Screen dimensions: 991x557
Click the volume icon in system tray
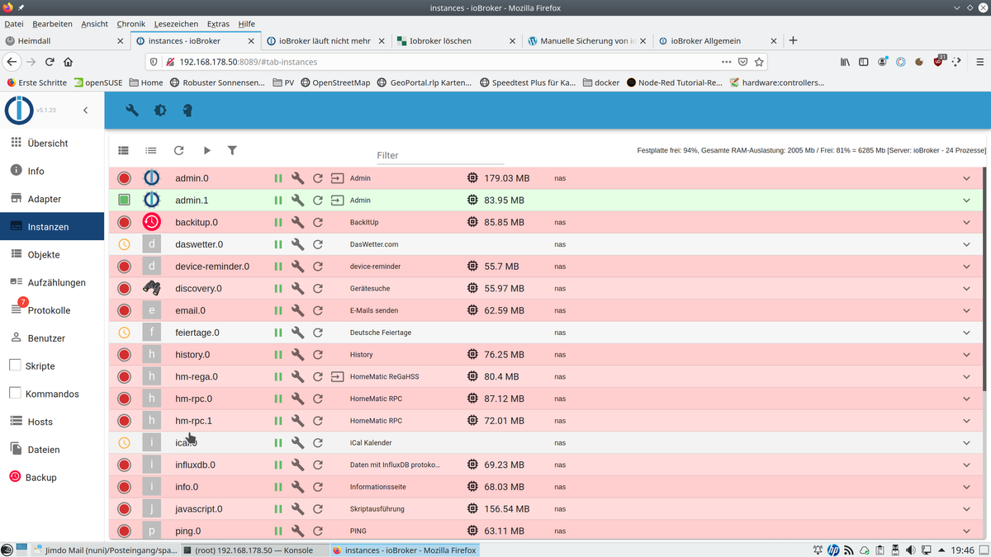[911, 550]
